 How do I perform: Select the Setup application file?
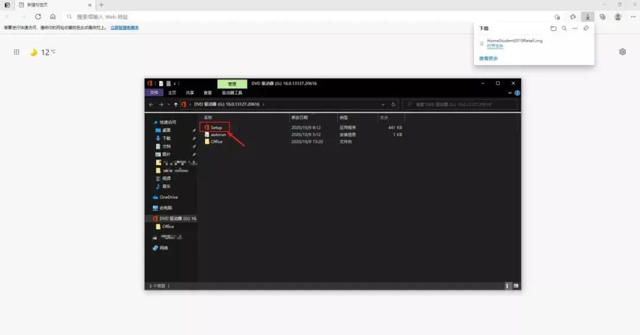click(215, 128)
